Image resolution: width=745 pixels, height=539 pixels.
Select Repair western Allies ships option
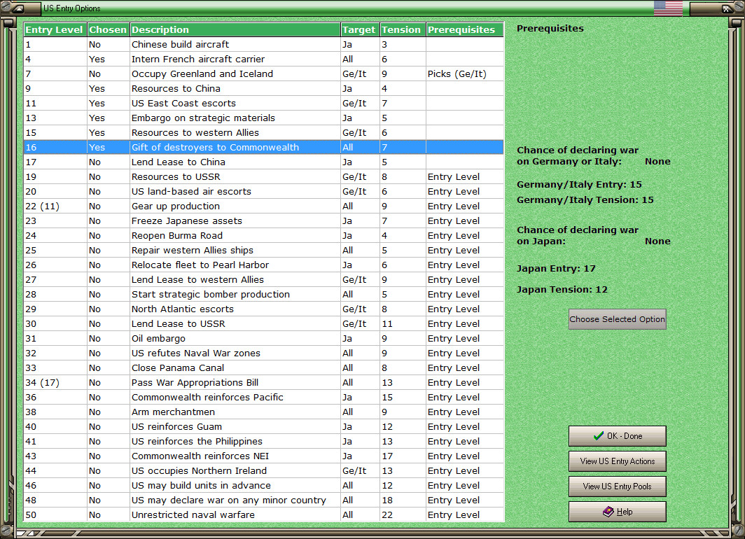[x=264, y=251]
